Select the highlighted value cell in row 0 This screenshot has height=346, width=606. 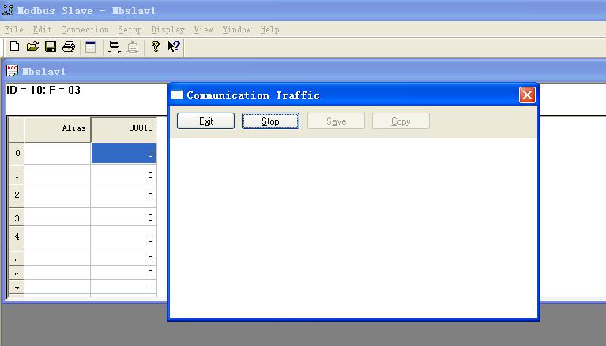pyautogui.click(x=124, y=154)
